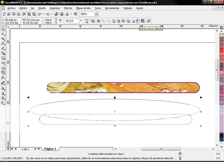Select the Crop tool
The height and width of the screenshot is (162, 224).
[x=3, y=39]
